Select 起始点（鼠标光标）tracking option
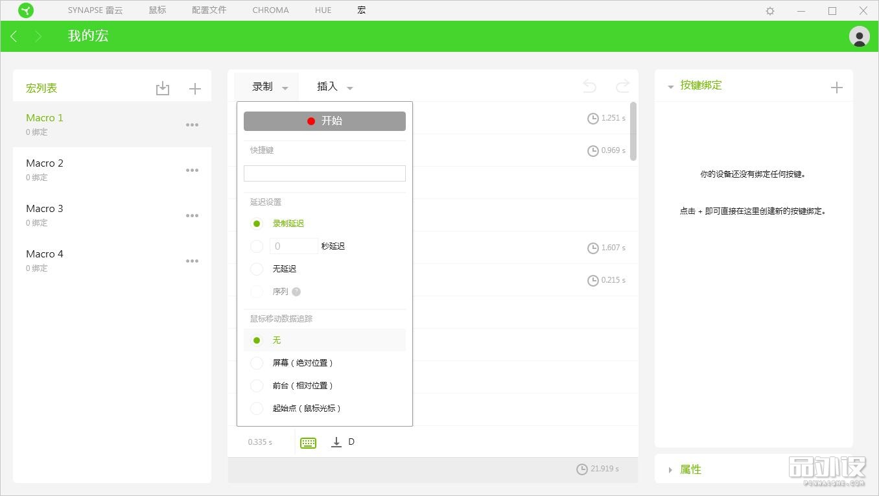Viewport: 879px width, 496px height. [x=257, y=408]
